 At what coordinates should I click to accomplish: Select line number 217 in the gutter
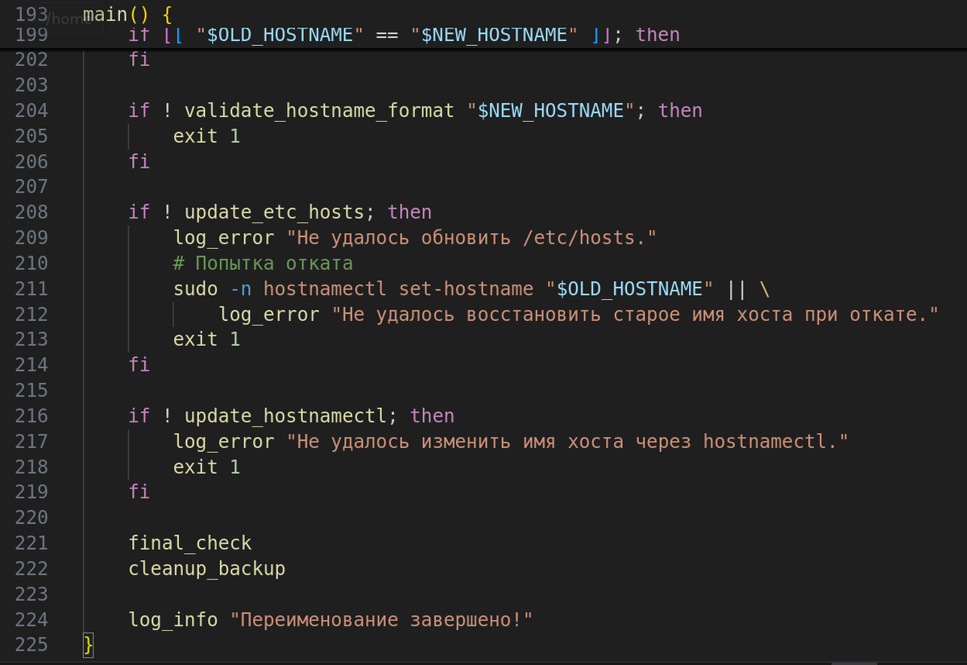(32, 442)
